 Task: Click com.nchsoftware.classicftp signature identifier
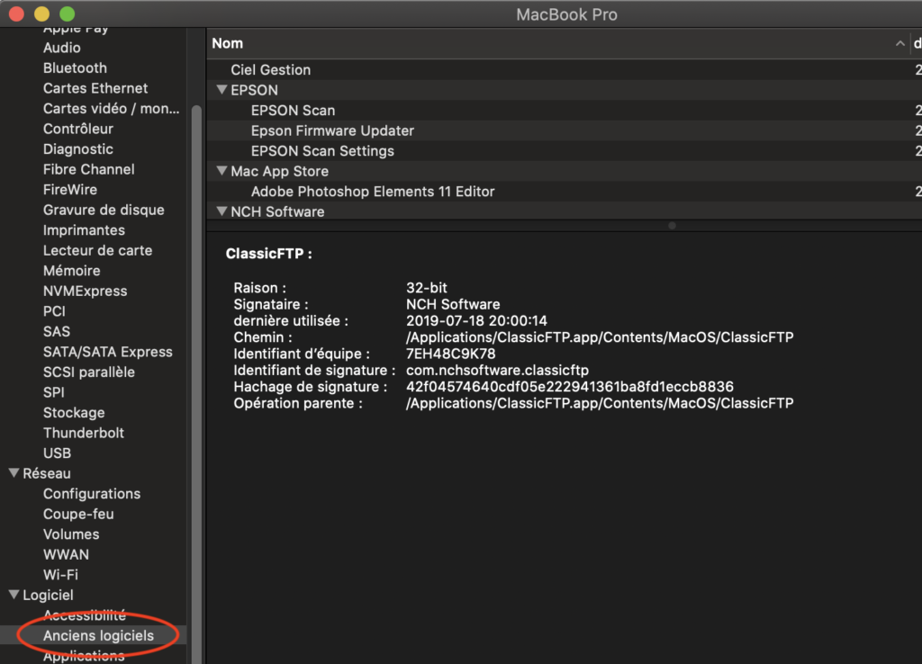(x=497, y=370)
